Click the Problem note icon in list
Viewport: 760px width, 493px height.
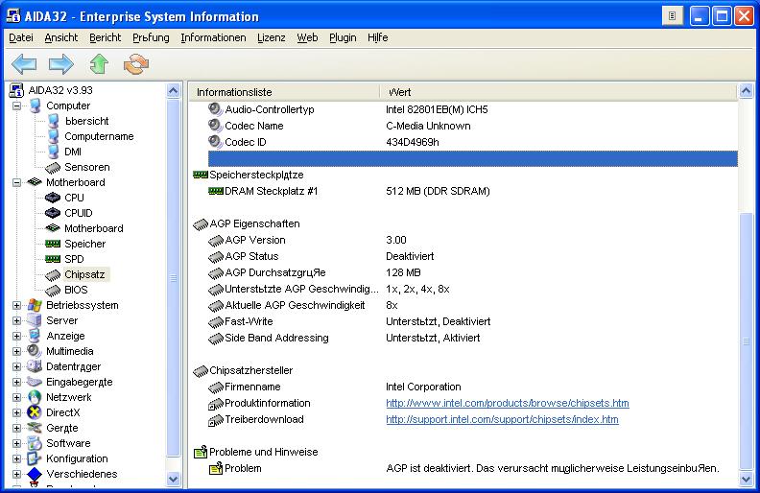click(216, 468)
